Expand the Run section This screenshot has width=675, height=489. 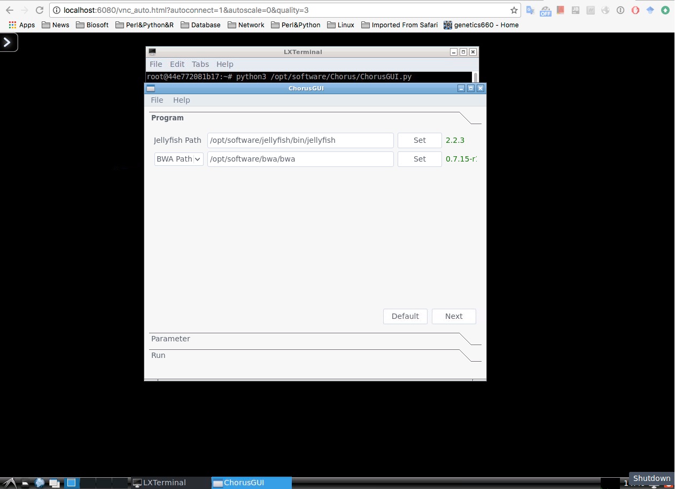[315, 355]
